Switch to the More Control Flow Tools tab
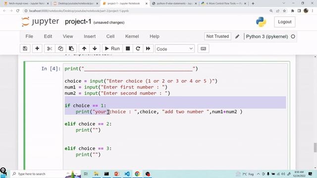The image size is (317, 178). (x=223, y=3)
